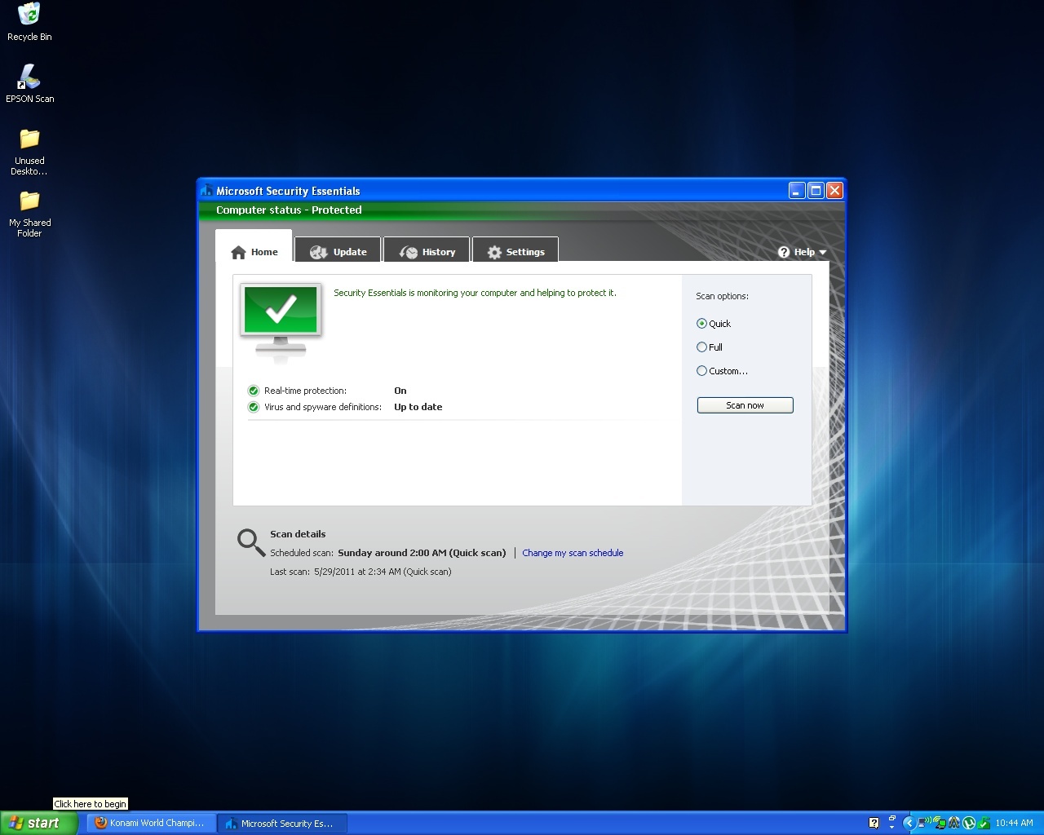Click the Scan now button
The height and width of the screenshot is (835, 1044).
(x=745, y=405)
